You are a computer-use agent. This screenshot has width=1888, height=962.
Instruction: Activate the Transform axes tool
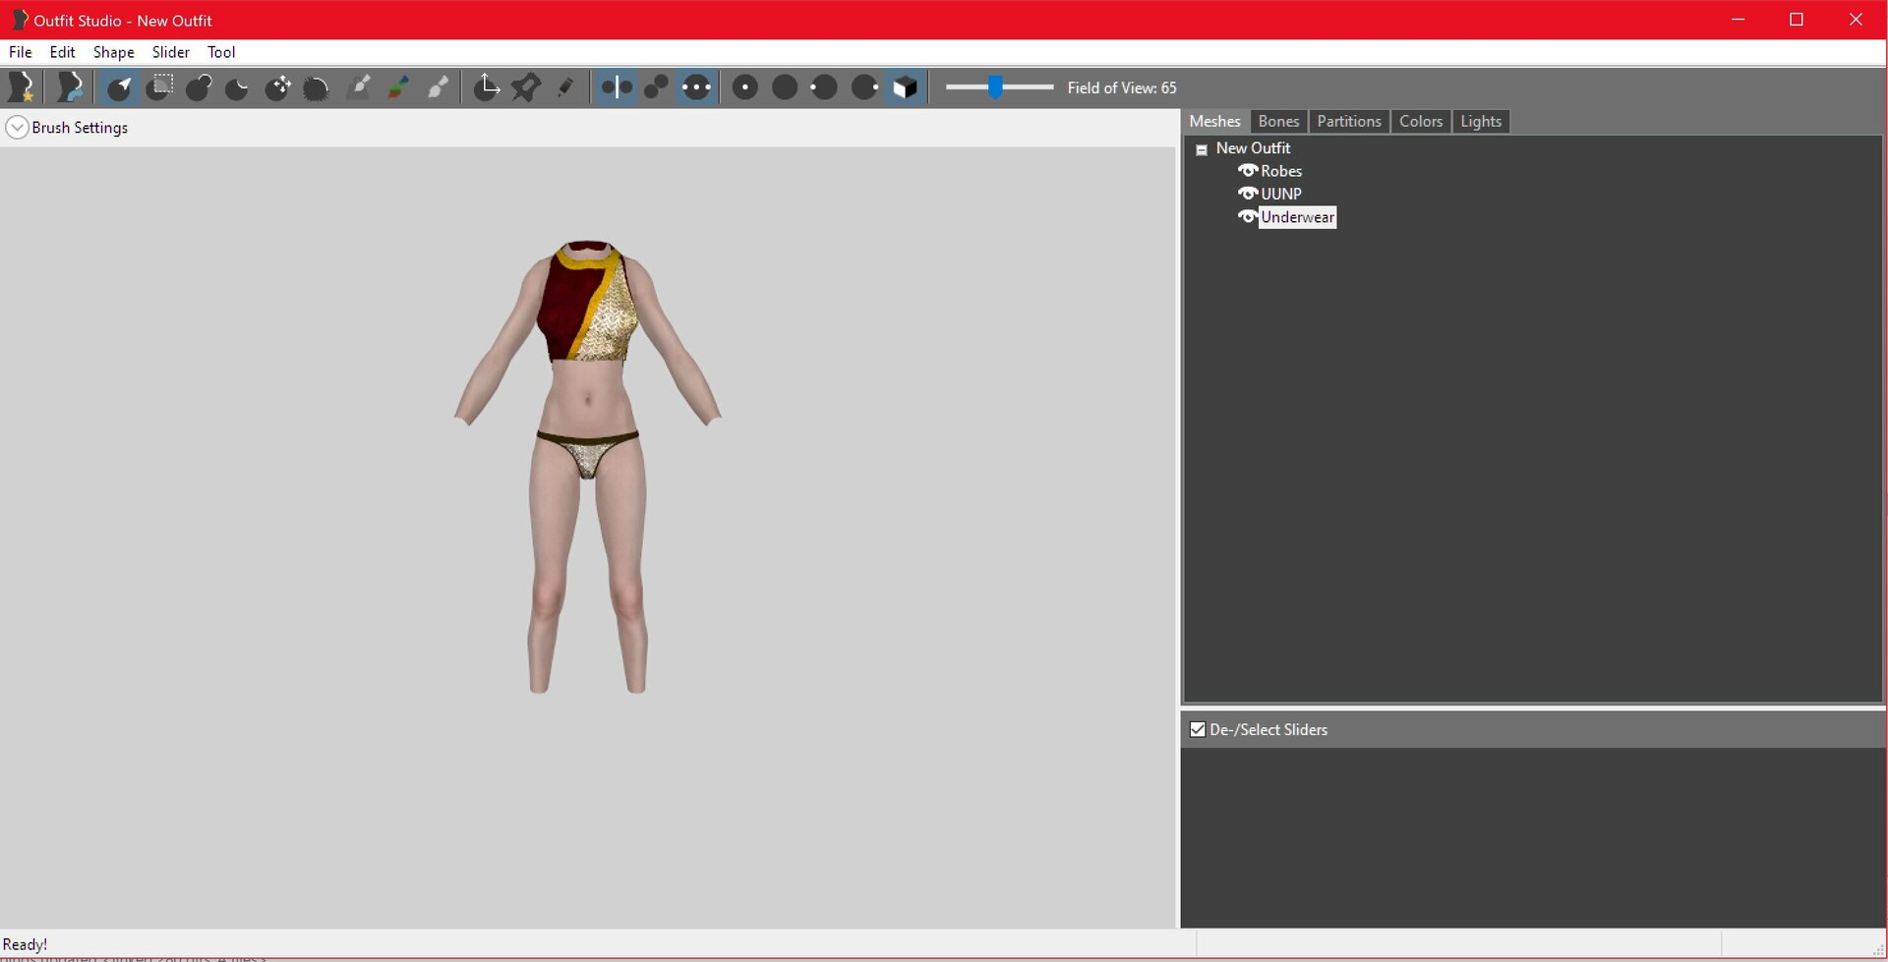point(487,87)
